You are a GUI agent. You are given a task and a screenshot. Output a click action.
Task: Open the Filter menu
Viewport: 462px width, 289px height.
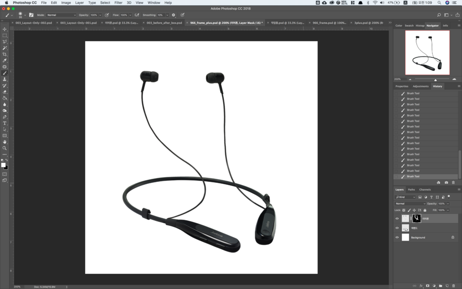[118, 2]
